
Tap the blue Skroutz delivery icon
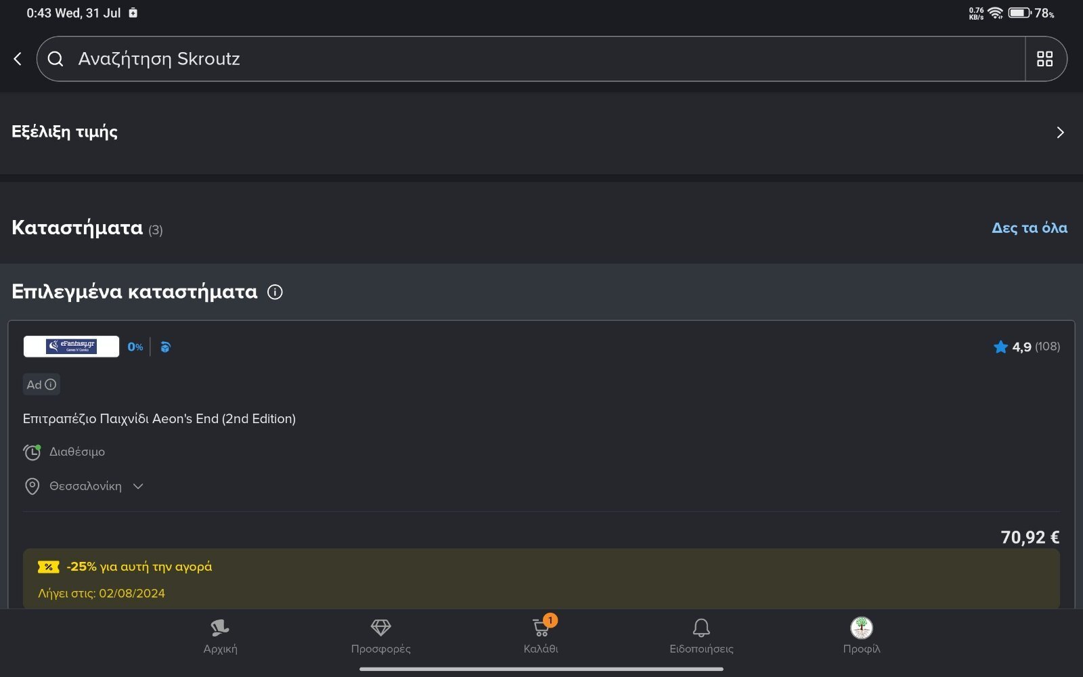coord(165,347)
